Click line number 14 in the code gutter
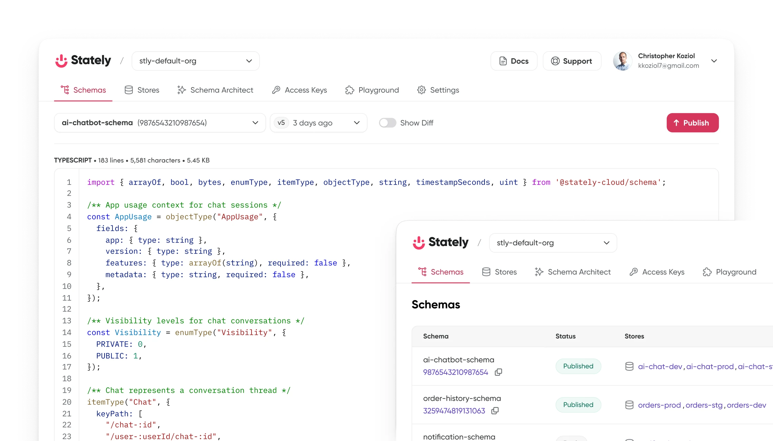Screen dimensions: 773x441 67,332
